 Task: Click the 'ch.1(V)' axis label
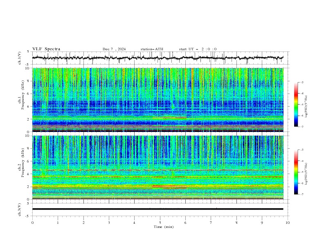[20, 58]
